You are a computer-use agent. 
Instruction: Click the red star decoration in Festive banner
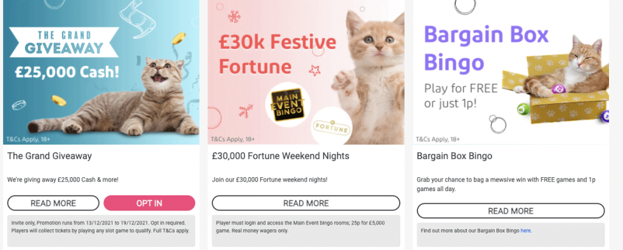315,70
